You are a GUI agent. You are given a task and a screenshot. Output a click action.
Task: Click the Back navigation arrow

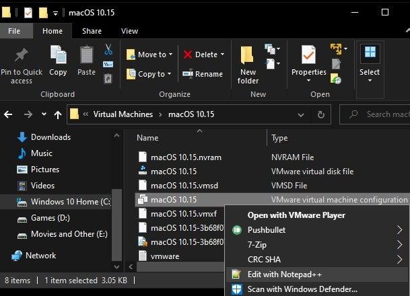(x=8, y=114)
